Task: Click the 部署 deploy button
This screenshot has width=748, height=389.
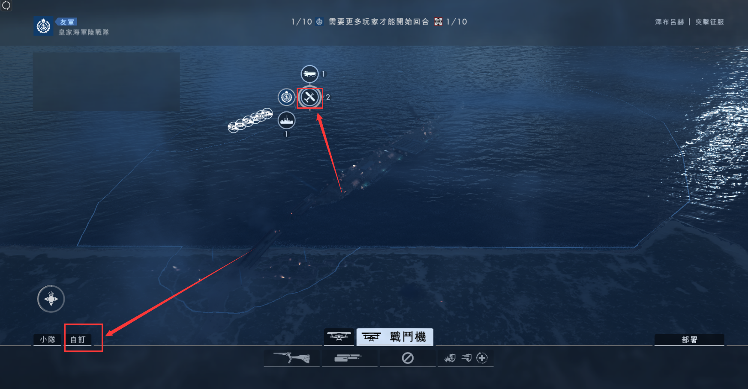Action: click(x=689, y=340)
